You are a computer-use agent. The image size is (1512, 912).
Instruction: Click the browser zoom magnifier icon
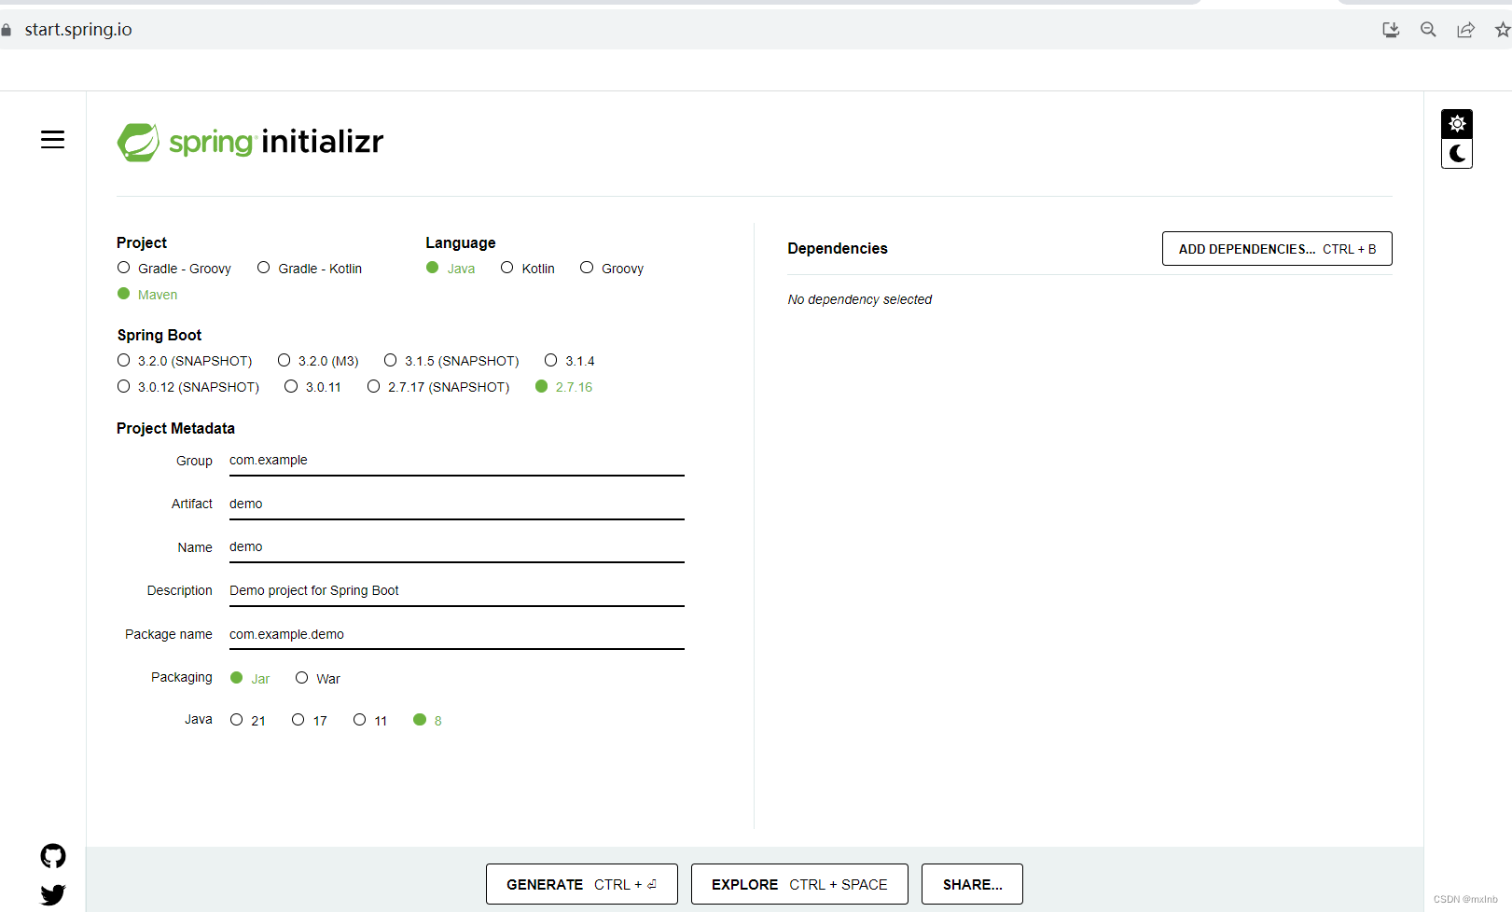pyautogui.click(x=1428, y=30)
